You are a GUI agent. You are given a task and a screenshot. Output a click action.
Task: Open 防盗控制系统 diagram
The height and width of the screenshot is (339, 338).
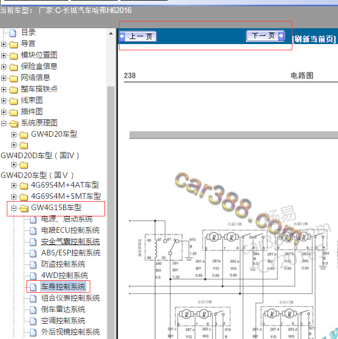pyautogui.click(x=63, y=264)
